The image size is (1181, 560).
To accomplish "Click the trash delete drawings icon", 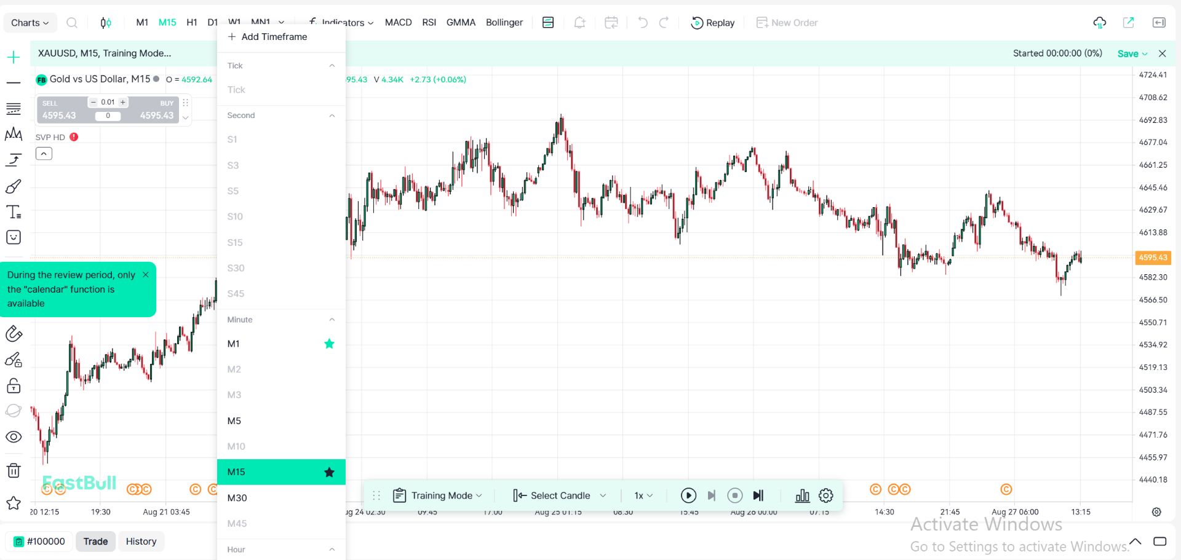I will click(x=14, y=470).
